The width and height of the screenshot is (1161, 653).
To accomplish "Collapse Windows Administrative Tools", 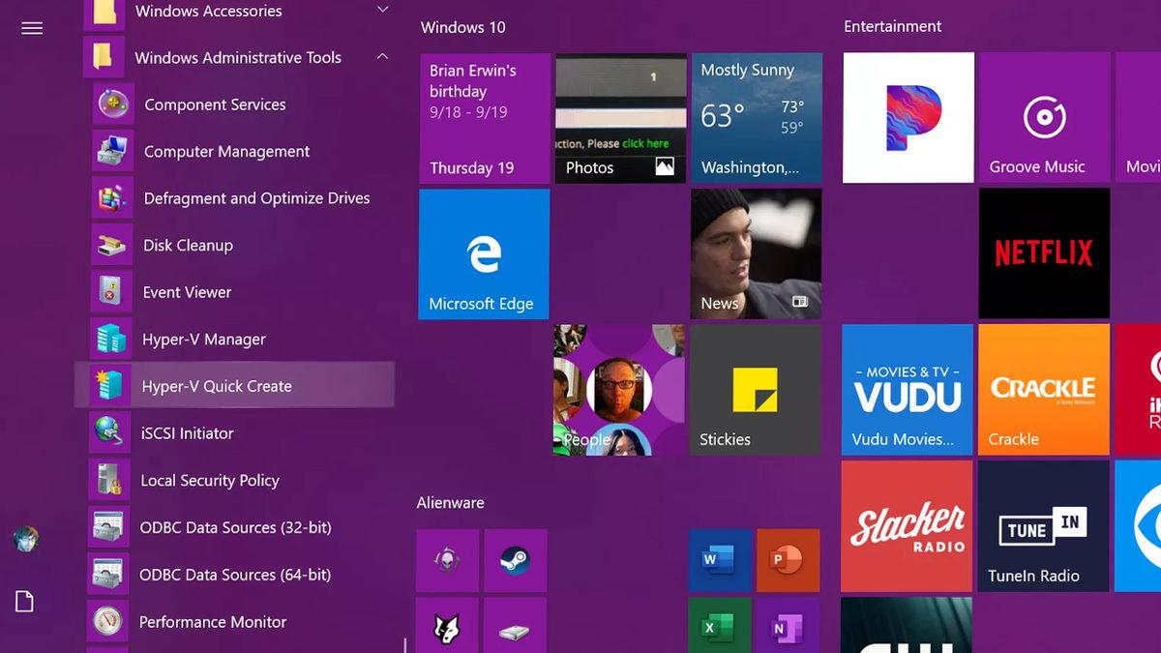I will click(x=382, y=57).
